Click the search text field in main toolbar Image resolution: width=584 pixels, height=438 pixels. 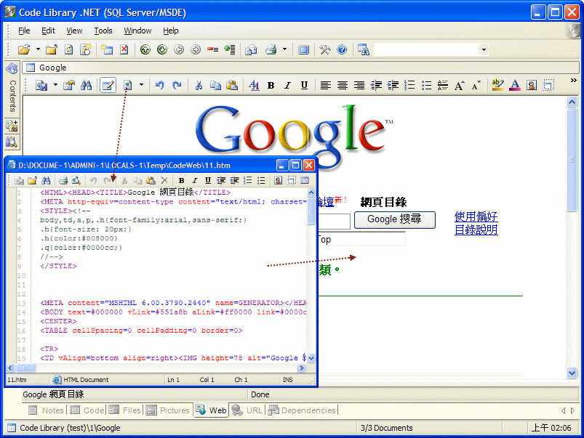point(426,49)
